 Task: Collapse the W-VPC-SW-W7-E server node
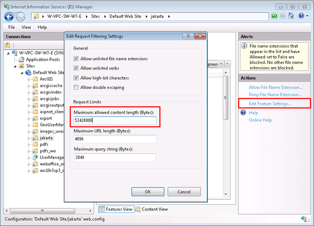[x=9, y=53]
